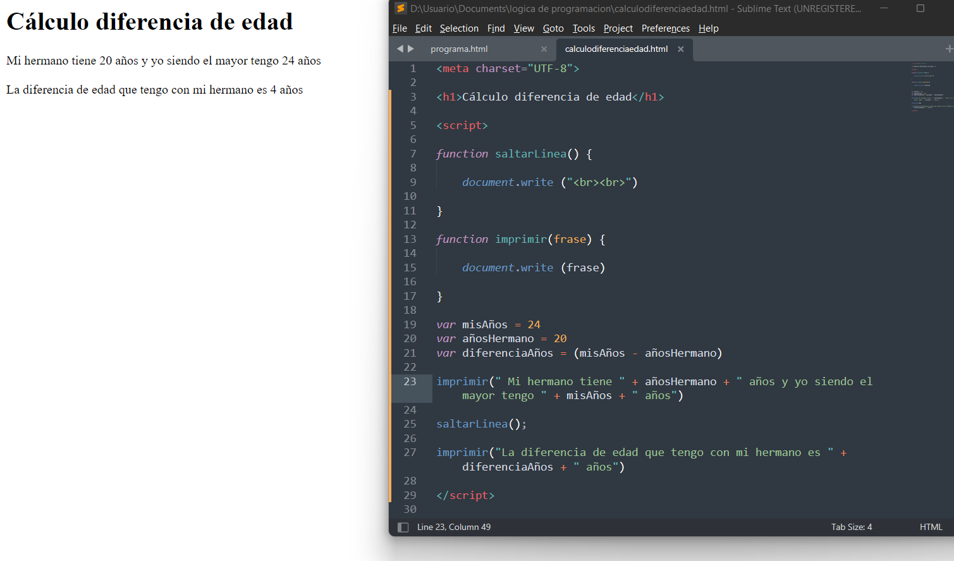This screenshot has height=561, width=954.
Task: Minimize the Sublime Text window
Action: coord(884,8)
